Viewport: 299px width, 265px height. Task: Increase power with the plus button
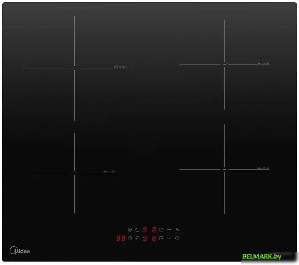point(169,230)
